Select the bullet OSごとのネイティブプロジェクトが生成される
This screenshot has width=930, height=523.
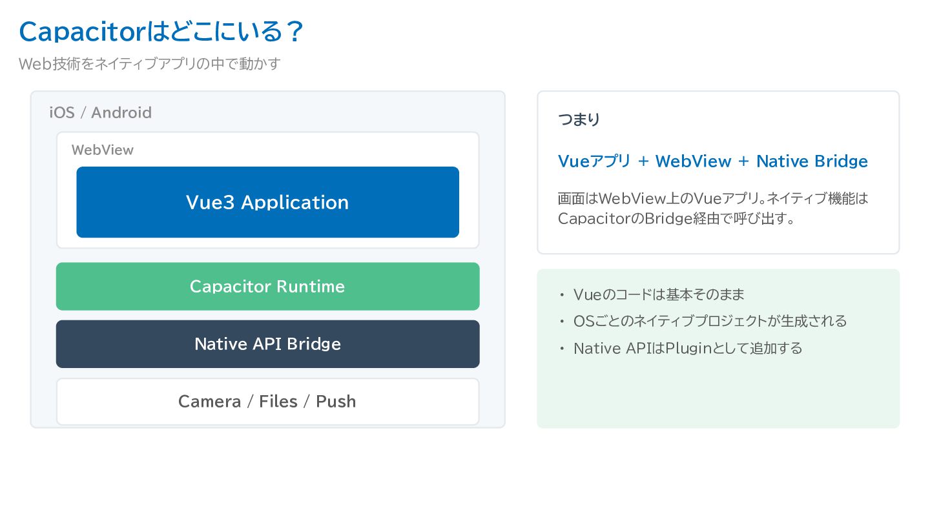pyautogui.click(x=710, y=321)
